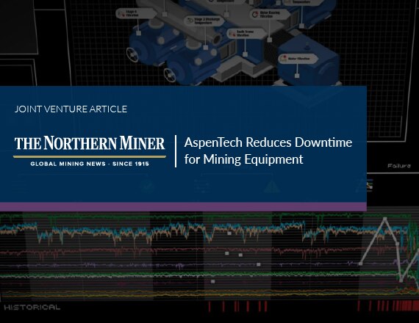Click the dense red event bars at the timeline's right end
This screenshot has width=419, height=323.
(406, 306)
